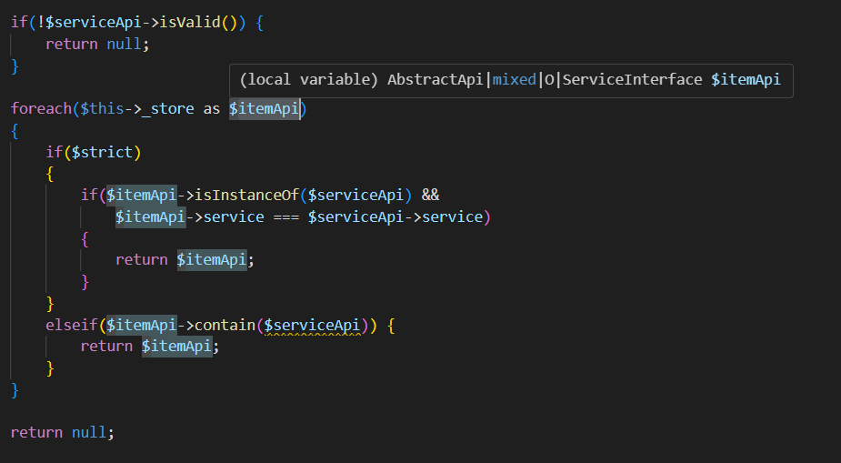Place cursor on the foreach keyword
Viewport: 841px width, 463px height.
pyautogui.click(x=40, y=109)
